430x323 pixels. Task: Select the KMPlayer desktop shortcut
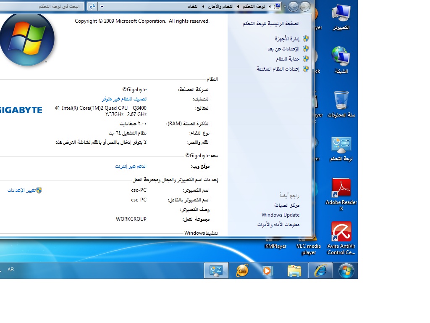coord(275,245)
